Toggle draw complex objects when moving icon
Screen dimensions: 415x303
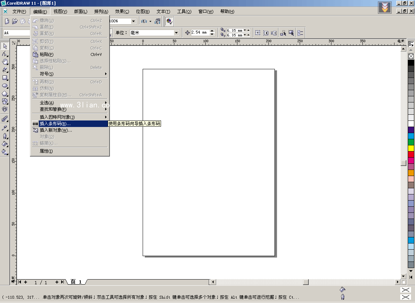coord(283,33)
